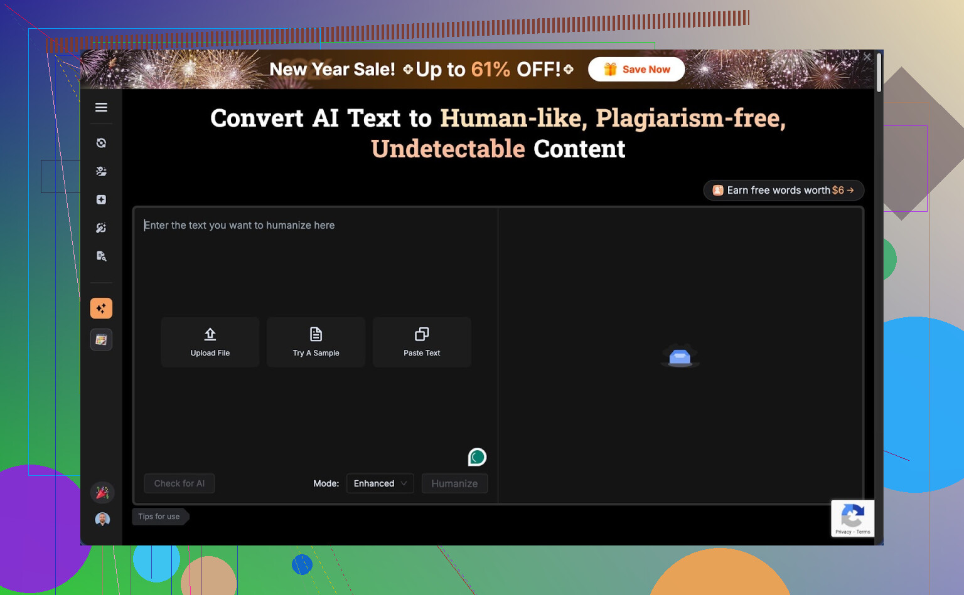The height and width of the screenshot is (595, 964).
Task: Click the Check for AI button
Action: pyautogui.click(x=179, y=483)
